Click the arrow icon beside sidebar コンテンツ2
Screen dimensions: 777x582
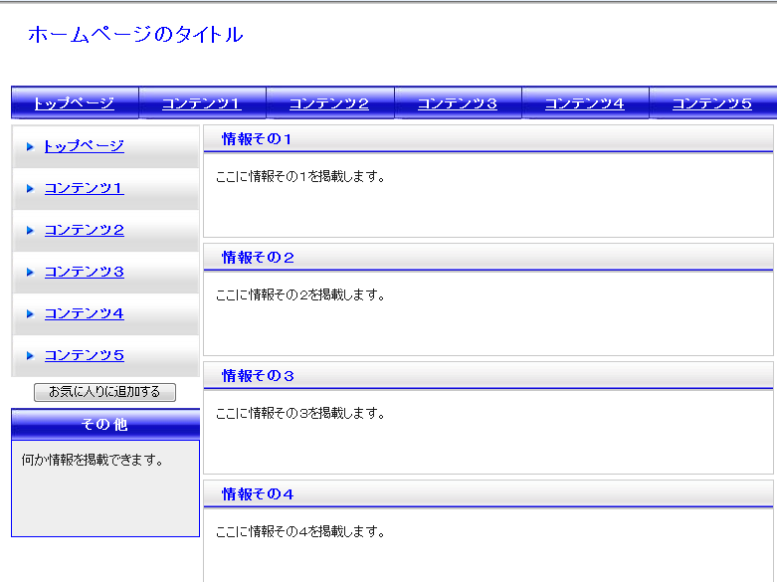coord(30,231)
